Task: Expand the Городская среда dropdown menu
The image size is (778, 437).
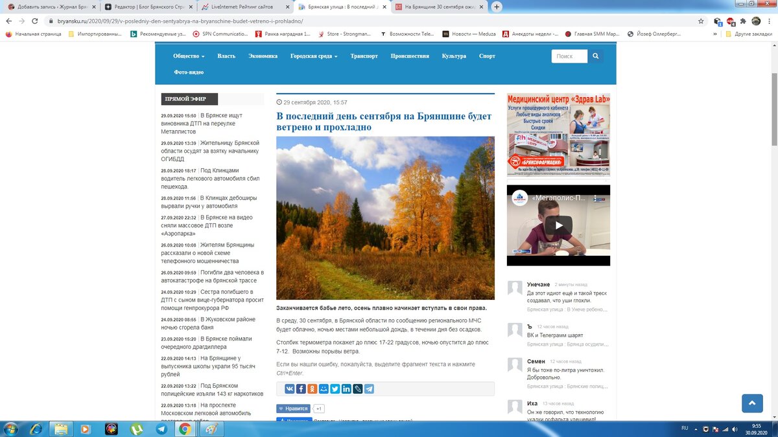Action: 314,56
